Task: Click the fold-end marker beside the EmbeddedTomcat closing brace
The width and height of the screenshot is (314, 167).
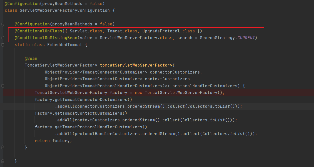Action: pos(3,148)
